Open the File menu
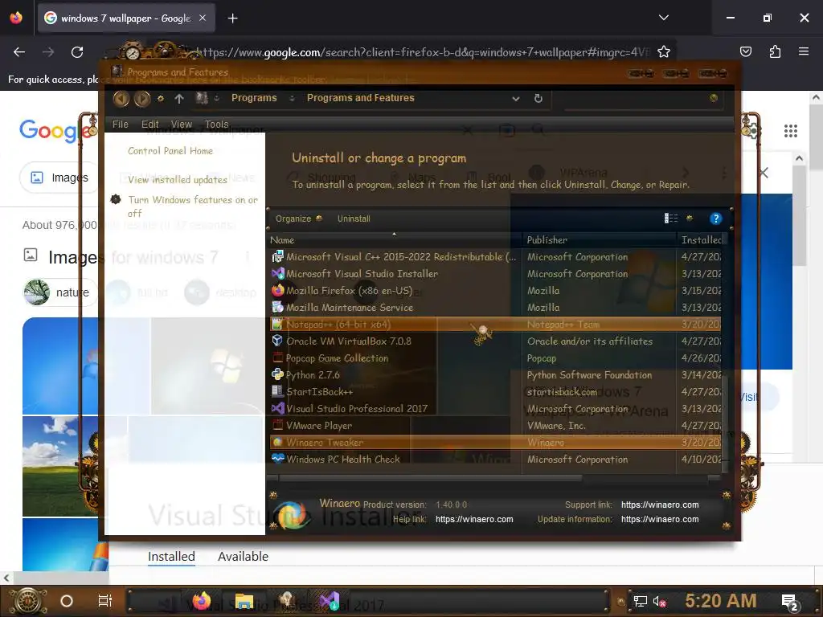Image resolution: width=823 pixels, height=617 pixels. (x=121, y=125)
